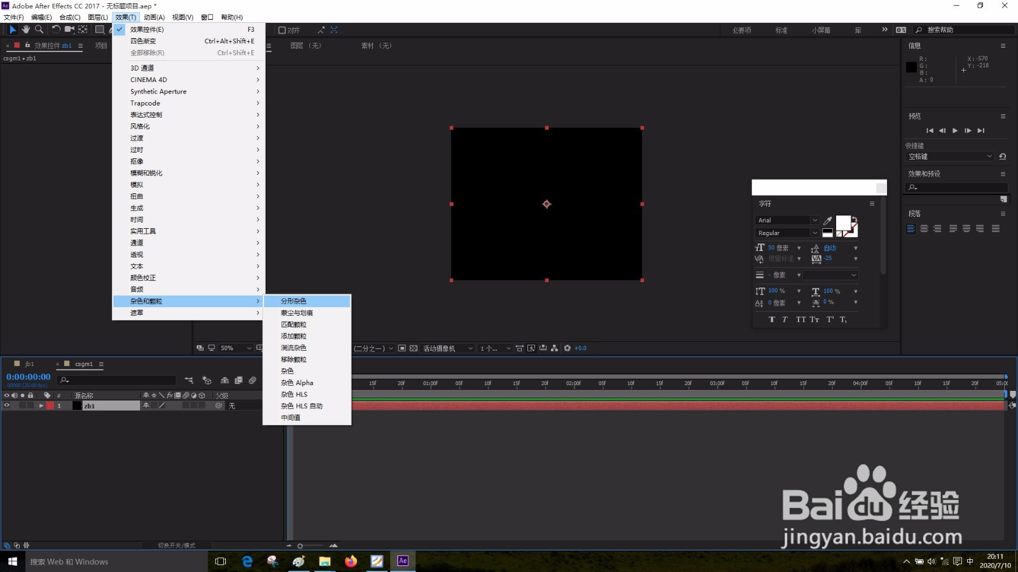Switch to the 小屏幕 workspace

point(821,30)
